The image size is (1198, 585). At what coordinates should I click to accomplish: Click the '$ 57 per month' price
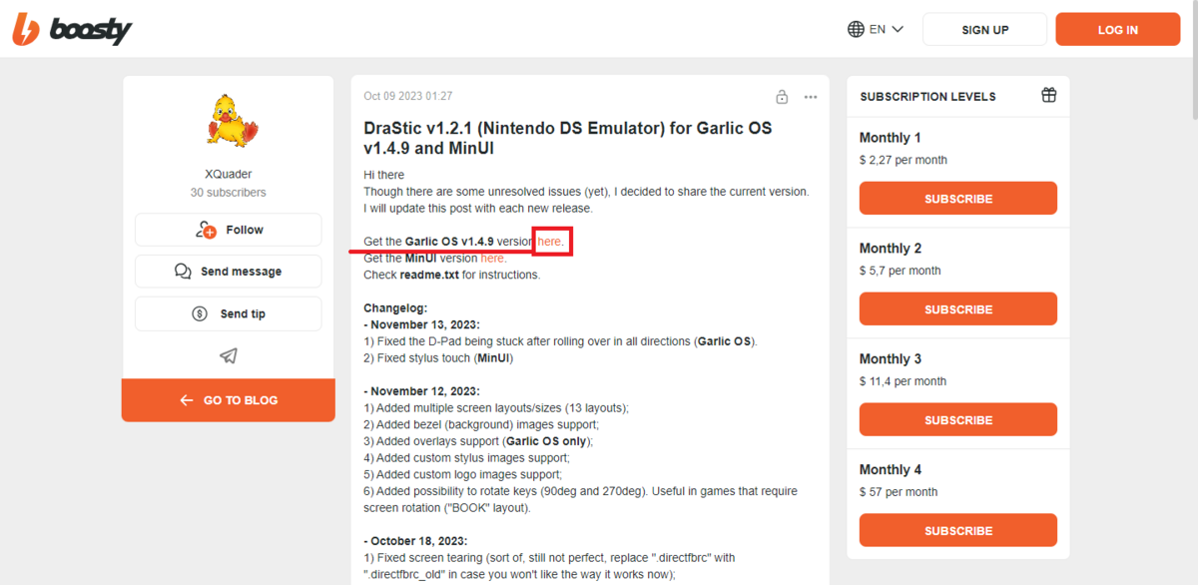[898, 492]
